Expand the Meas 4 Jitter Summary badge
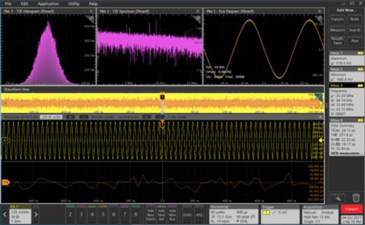 pyautogui.click(x=346, y=137)
